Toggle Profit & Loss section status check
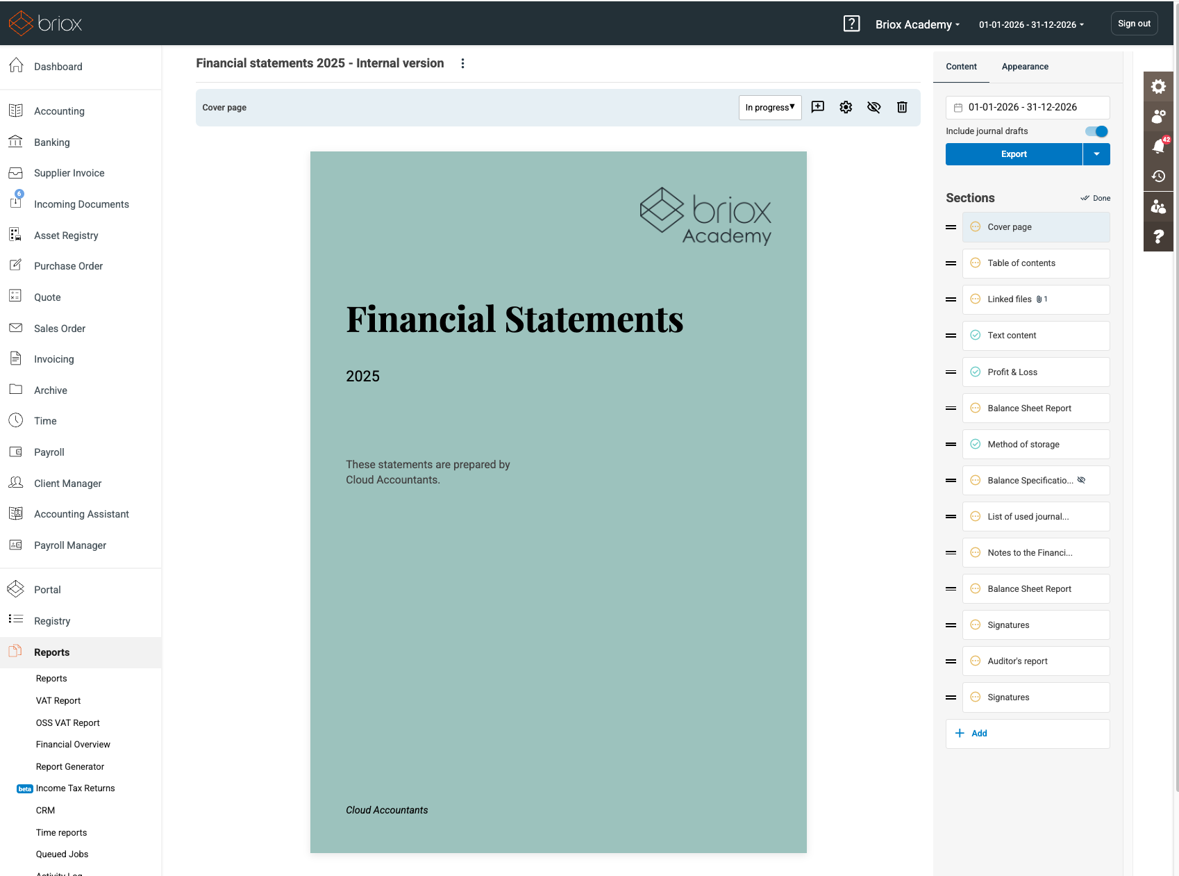This screenshot has width=1179, height=876. pyautogui.click(x=976, y=372)
